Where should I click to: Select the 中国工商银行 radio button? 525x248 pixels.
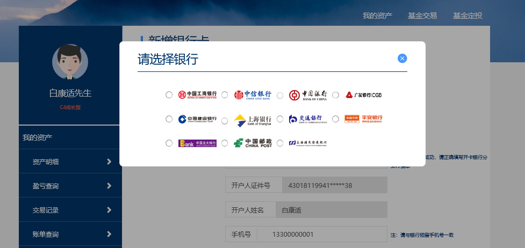(169, 94)
